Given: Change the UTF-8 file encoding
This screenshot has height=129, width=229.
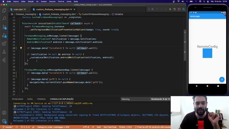Looking at the screenshot, I should coord(86,127).
